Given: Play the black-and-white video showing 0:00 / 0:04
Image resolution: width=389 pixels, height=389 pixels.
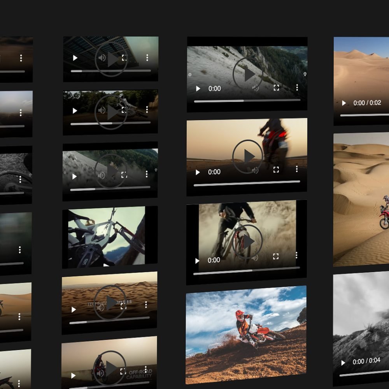Looking at the screenshot, I should [x=343, y=363].
